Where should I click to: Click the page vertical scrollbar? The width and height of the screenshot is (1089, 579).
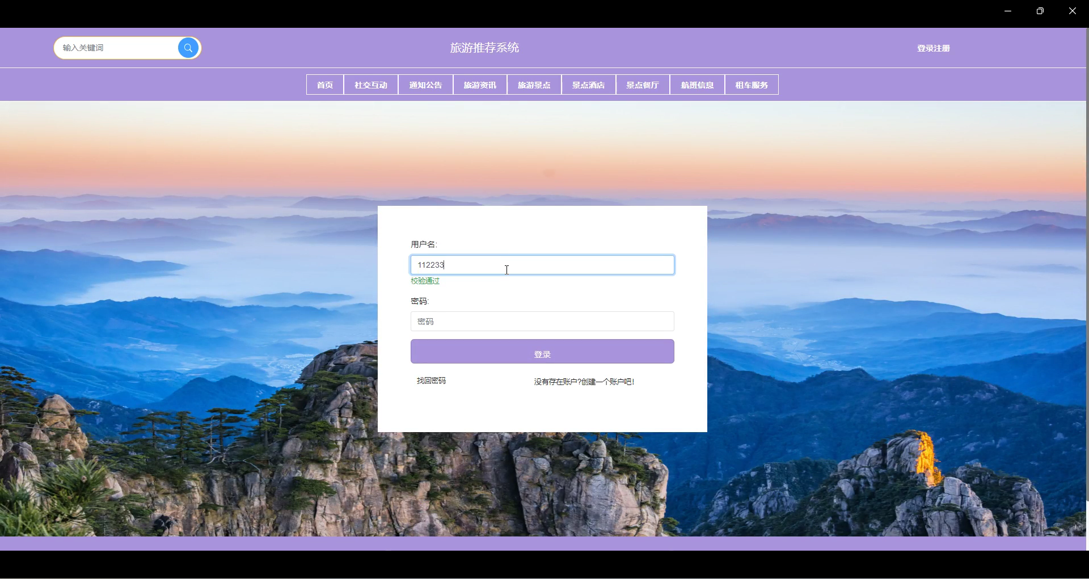pos(1087,265)
